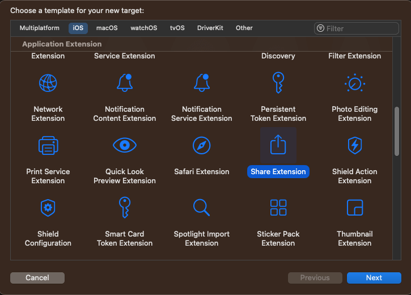Select the Persistent Token Extension key icon
Image resolution: width=411 pixels, height=295 pixels.
[278, 83]
